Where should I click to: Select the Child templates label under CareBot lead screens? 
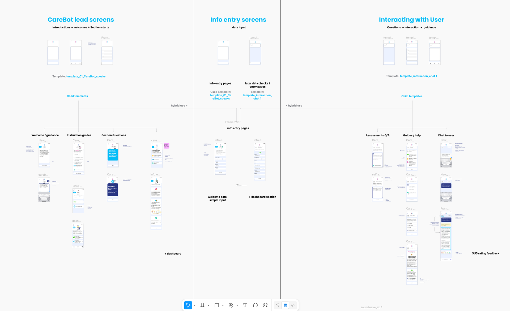[x=77, y=96]
